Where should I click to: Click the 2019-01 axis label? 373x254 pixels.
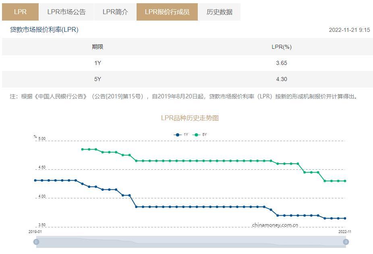[35, 231]
